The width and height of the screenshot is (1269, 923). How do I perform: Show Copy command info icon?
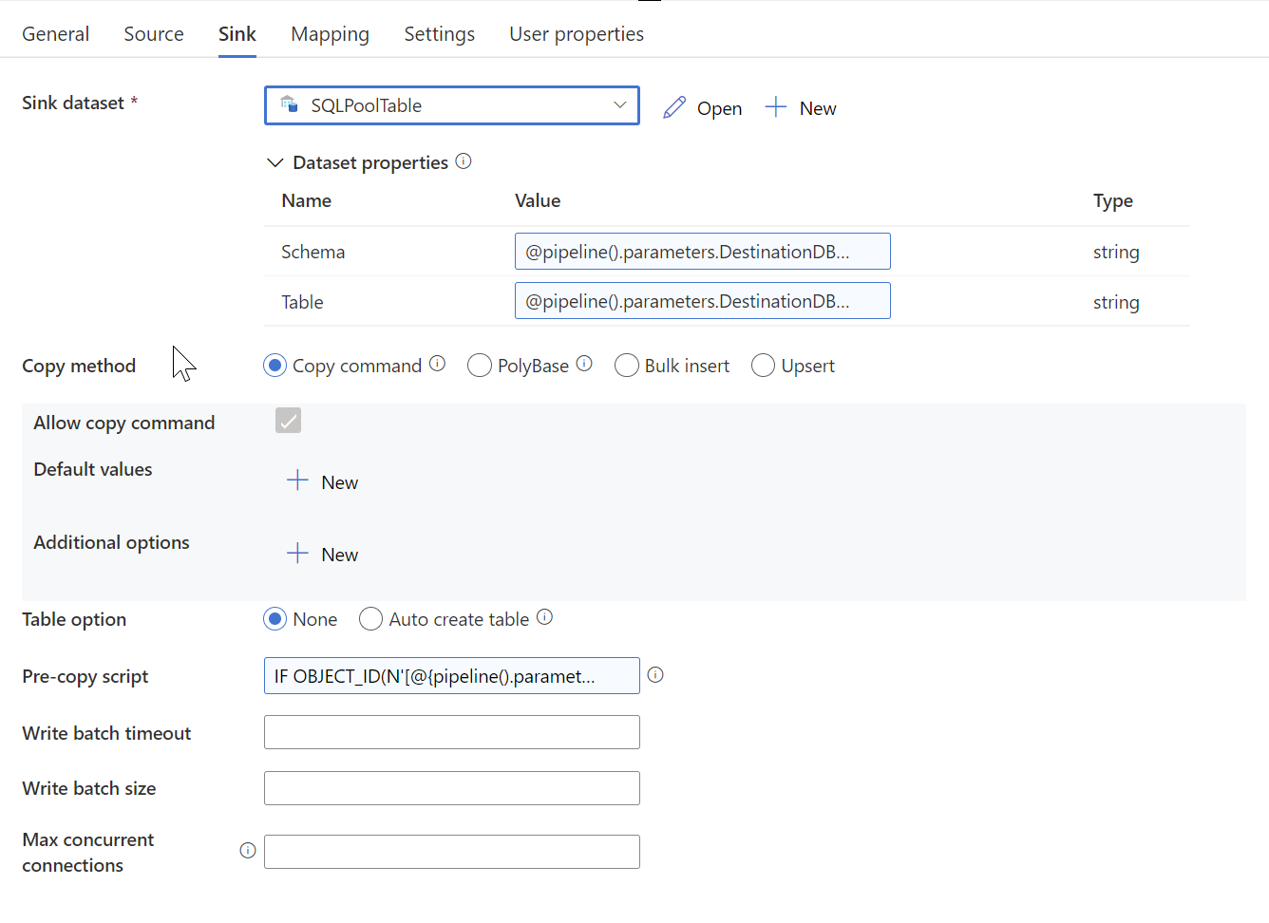click(x=437, y=364)
